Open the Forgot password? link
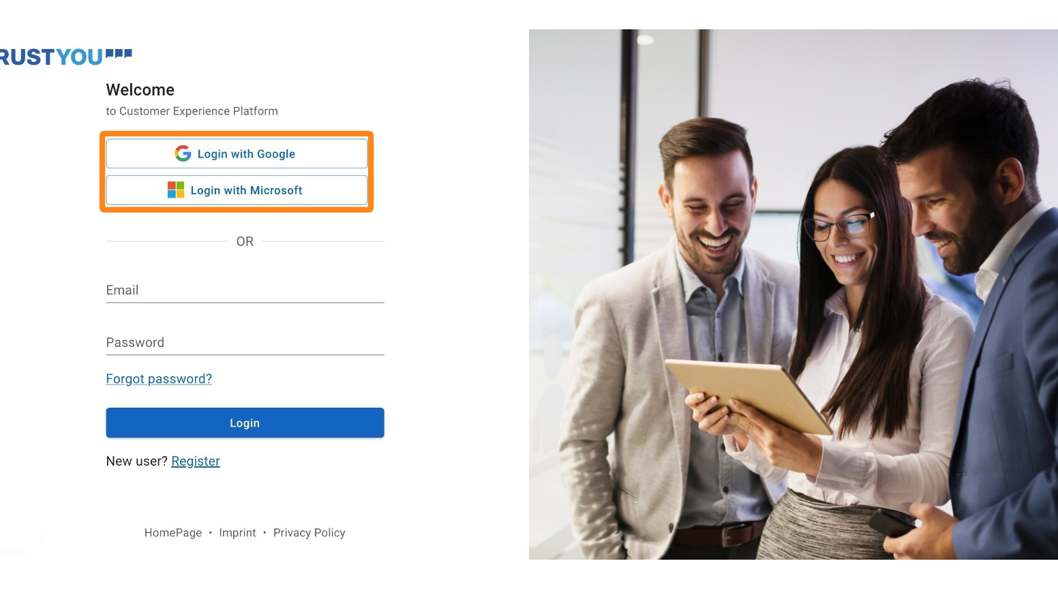Viewport: 1058px width, 589px height. (x=159, y=379)
